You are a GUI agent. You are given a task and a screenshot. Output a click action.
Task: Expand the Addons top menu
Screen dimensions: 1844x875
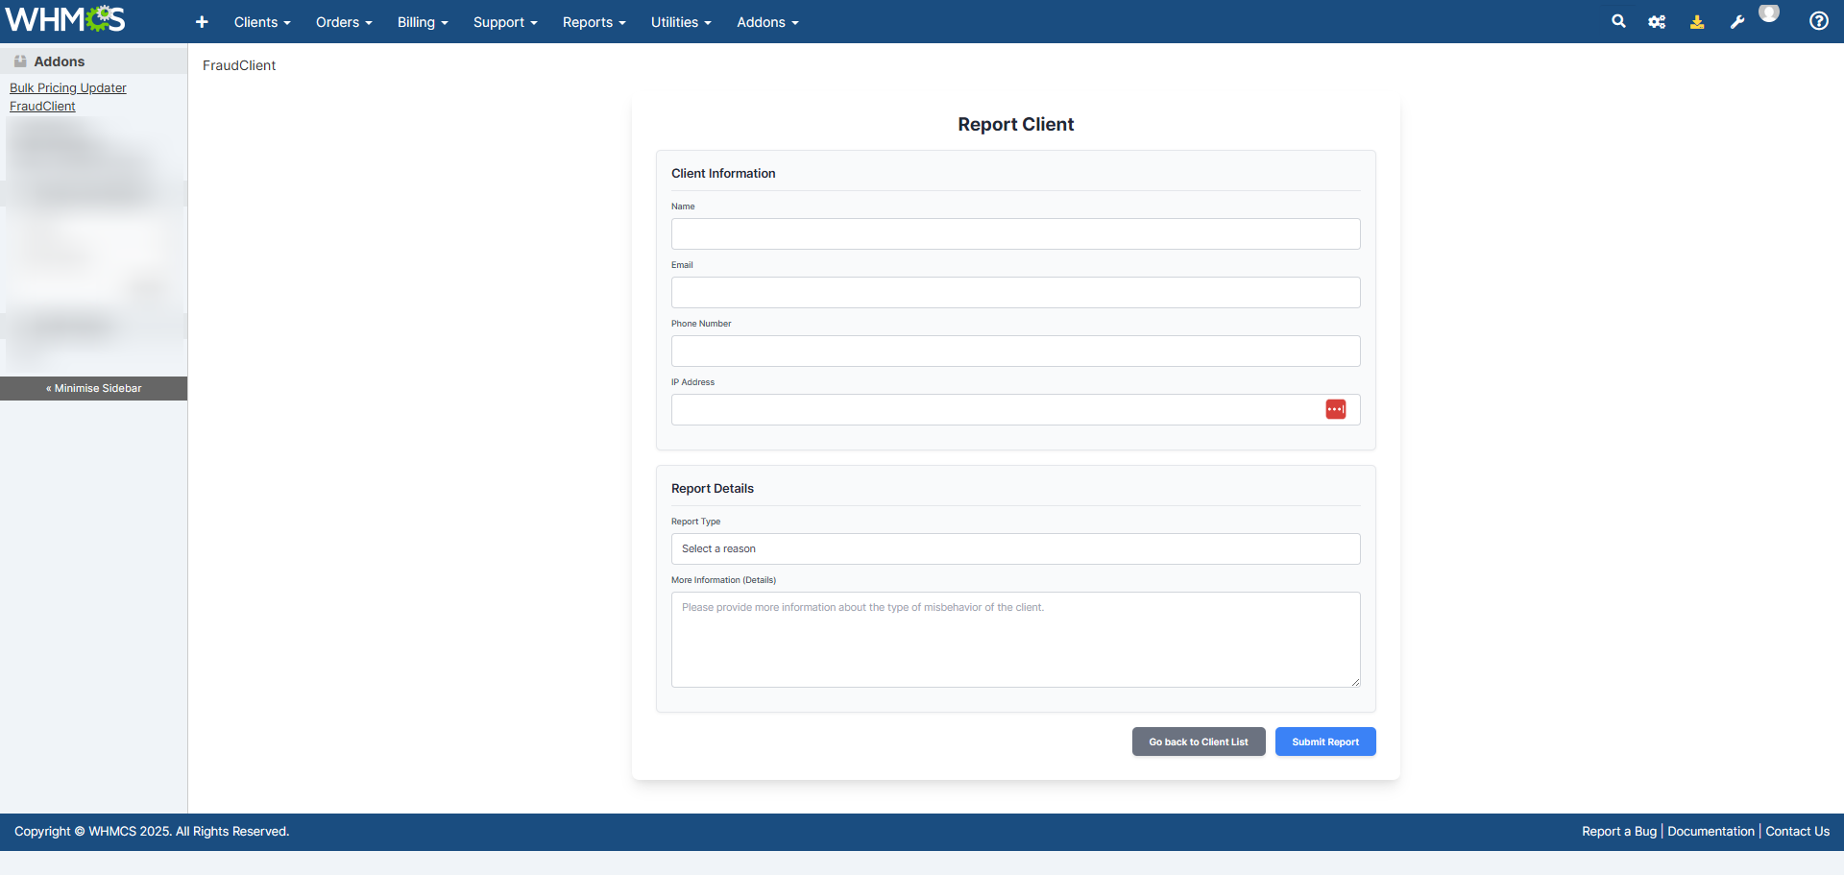click(x=767, y=22)
